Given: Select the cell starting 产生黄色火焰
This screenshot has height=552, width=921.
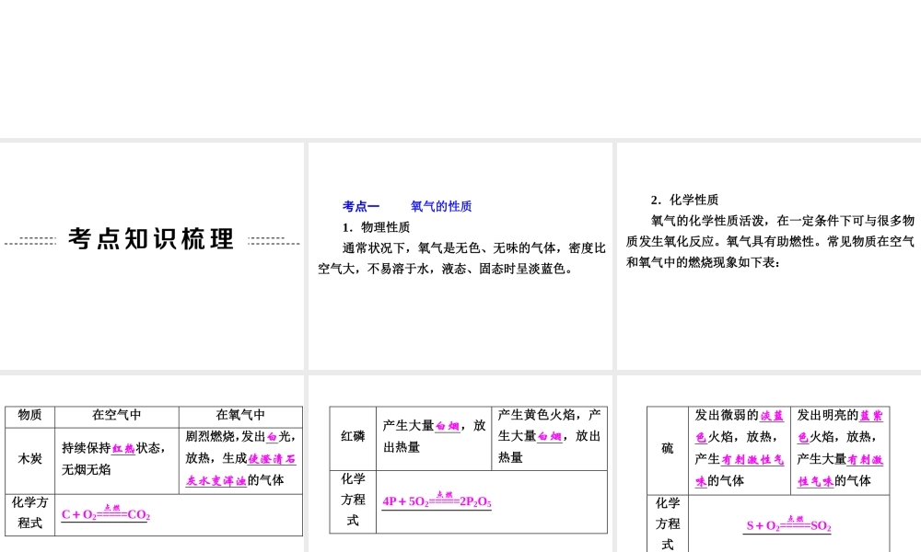Looking at the screenshot, I should (x=549, y=436).
